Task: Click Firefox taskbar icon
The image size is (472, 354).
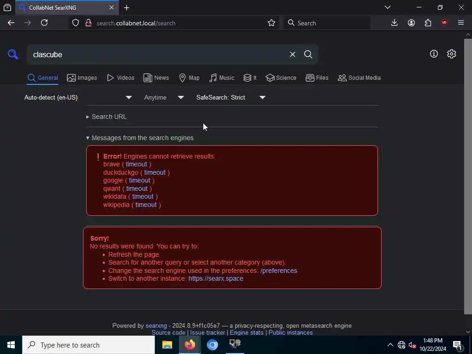Action: tap(189, 345)
